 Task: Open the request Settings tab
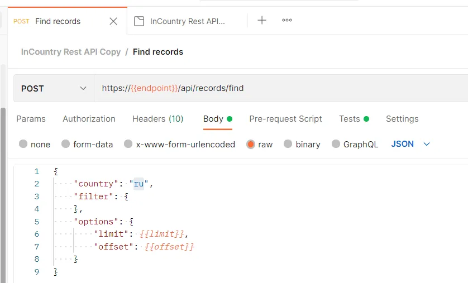tap(402, 119)
